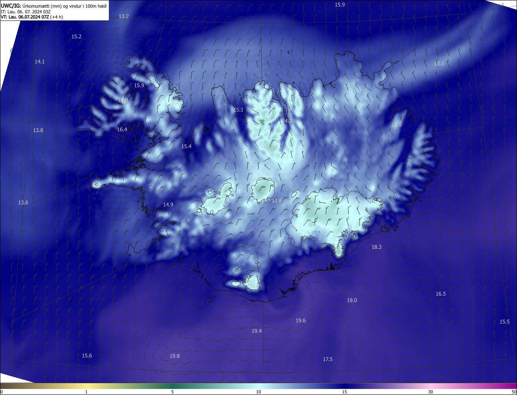Click the 15 tick on the color scale

(x=345, y=392)
